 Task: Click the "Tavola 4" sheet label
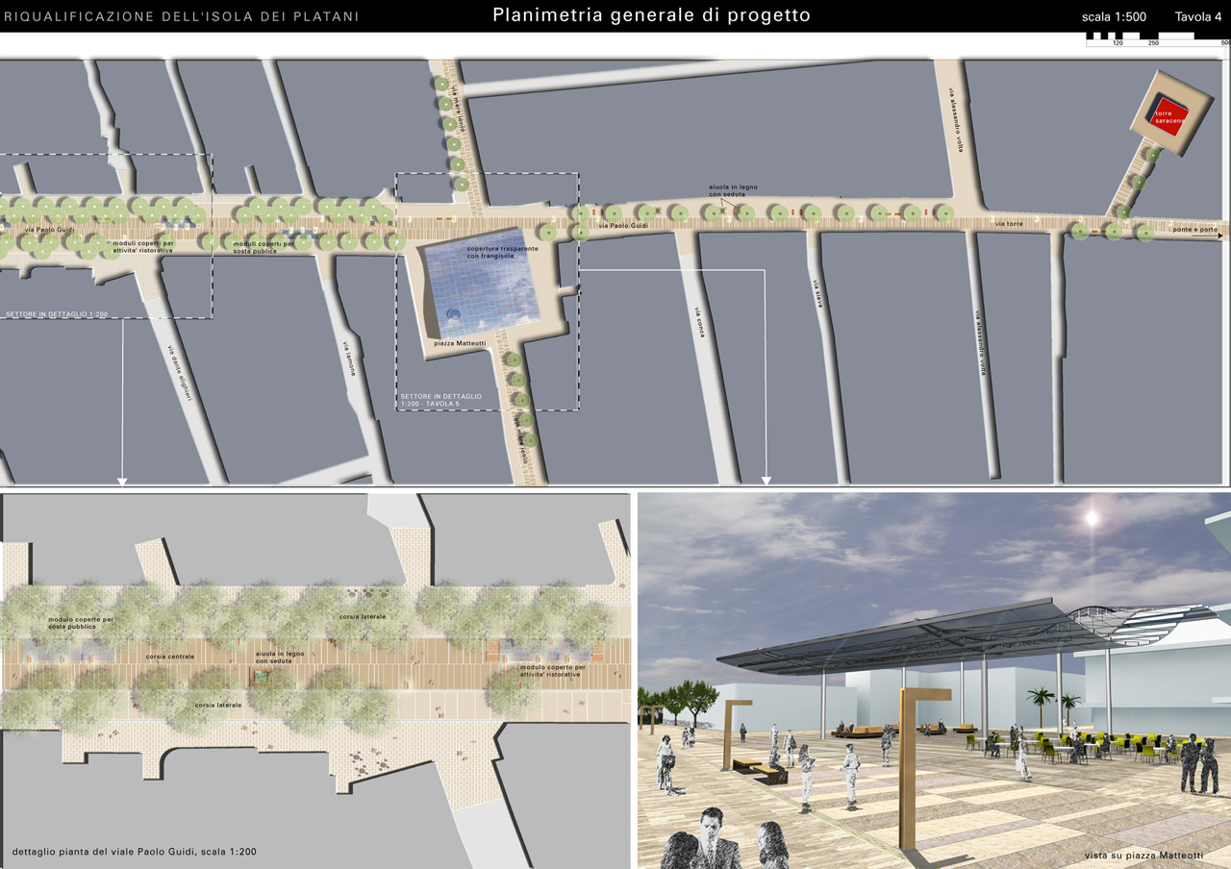(1197, 16)
